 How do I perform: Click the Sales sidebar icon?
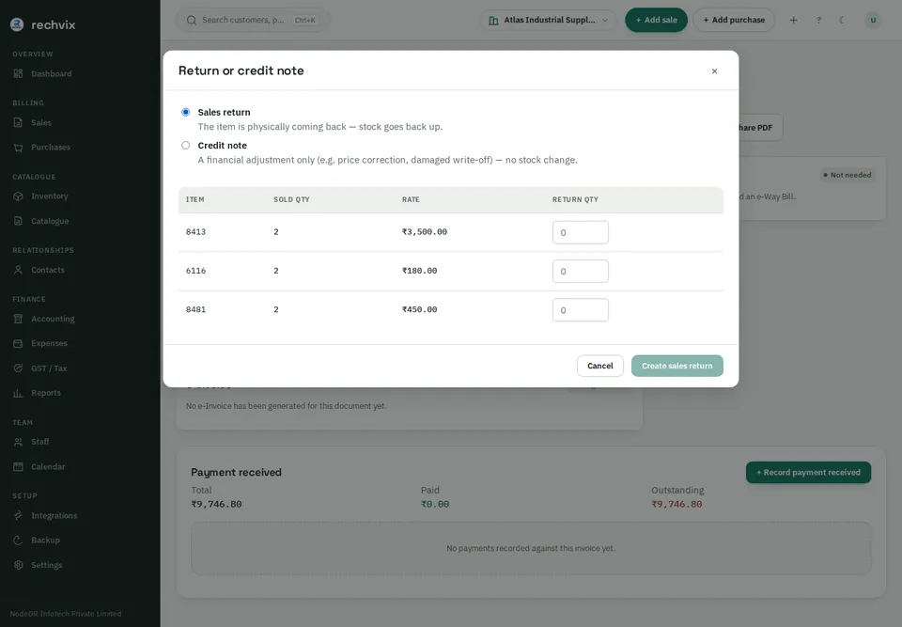pos(19,122)
